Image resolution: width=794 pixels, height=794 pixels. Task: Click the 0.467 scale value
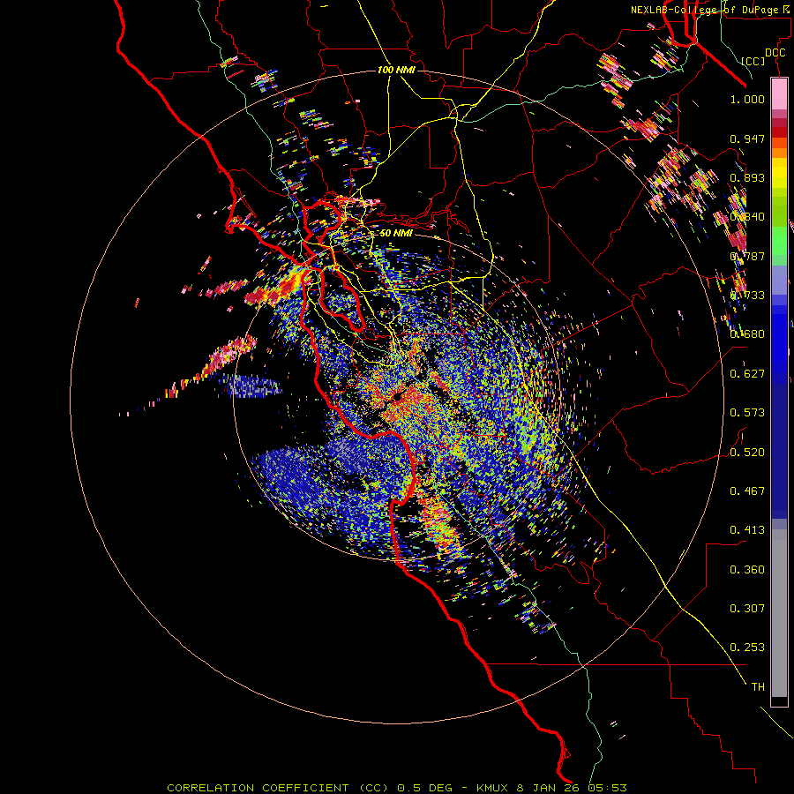(747, 491)
